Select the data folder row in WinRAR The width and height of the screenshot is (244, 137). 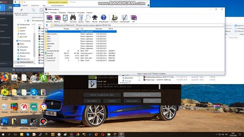pos(48,37)
